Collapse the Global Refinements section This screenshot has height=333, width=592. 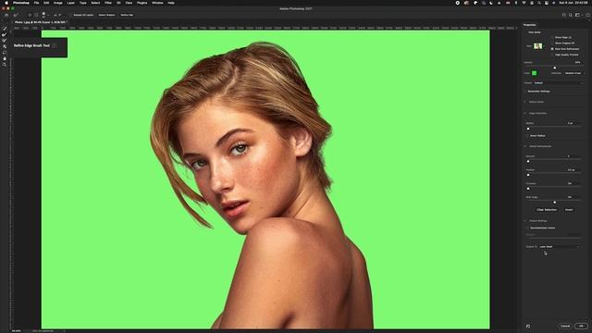pyautogui.click(x=525, y=146)
